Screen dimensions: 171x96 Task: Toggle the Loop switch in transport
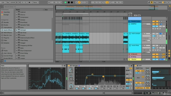[107, 2]
